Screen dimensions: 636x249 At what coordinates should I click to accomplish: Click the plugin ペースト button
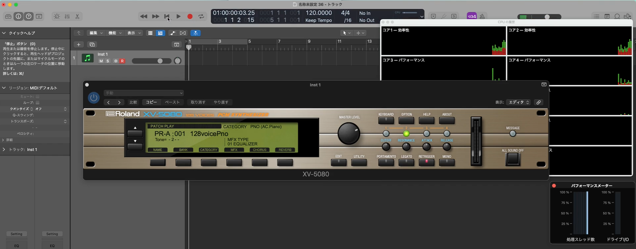point(172,102)
